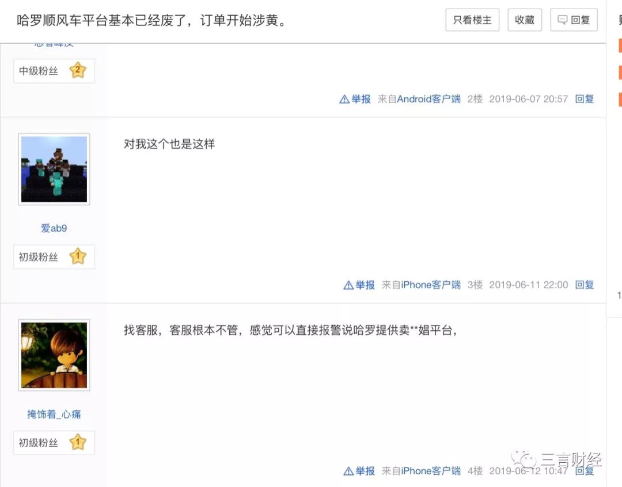622x487 pixels.
Task: Open the 回复 button with speech bubble
Action: click(x=574, y=20)
